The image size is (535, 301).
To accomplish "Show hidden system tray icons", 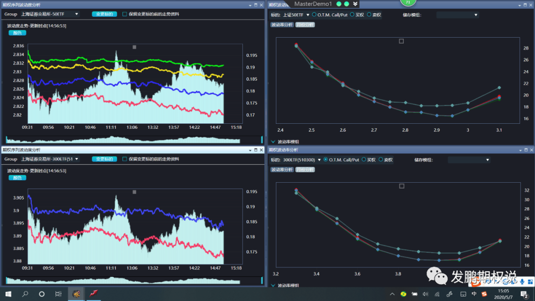I will point(392,294).
